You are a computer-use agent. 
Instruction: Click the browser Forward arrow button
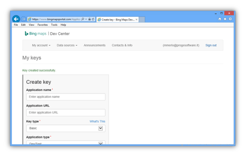(23, 19)
